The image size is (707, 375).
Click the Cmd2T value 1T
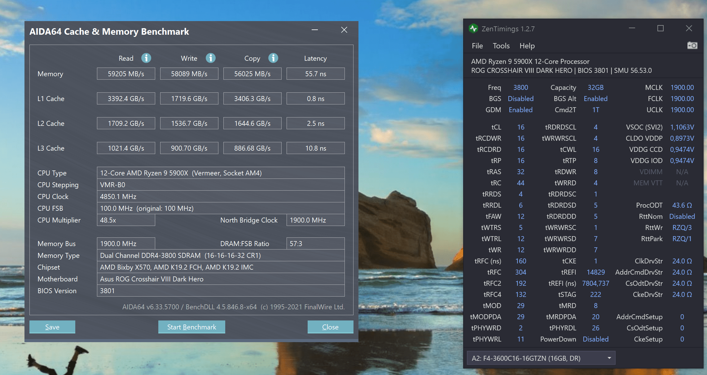pyautogui.click(x=595, y=110)
